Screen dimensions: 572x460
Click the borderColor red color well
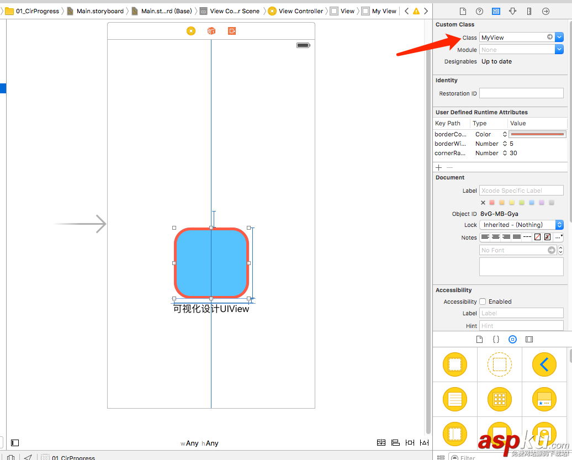(x=537, y=134)
